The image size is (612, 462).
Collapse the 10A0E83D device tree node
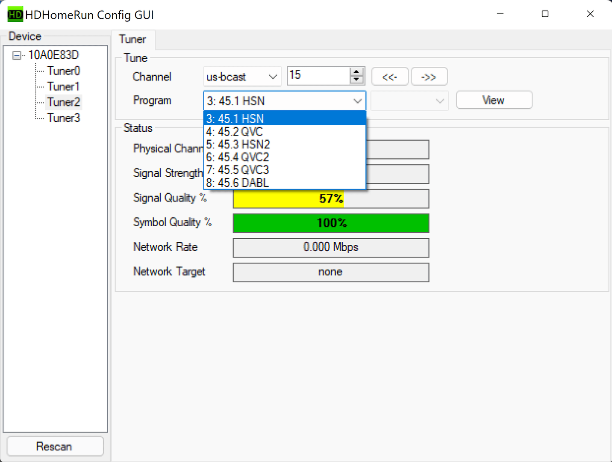(x=17, y=56)
